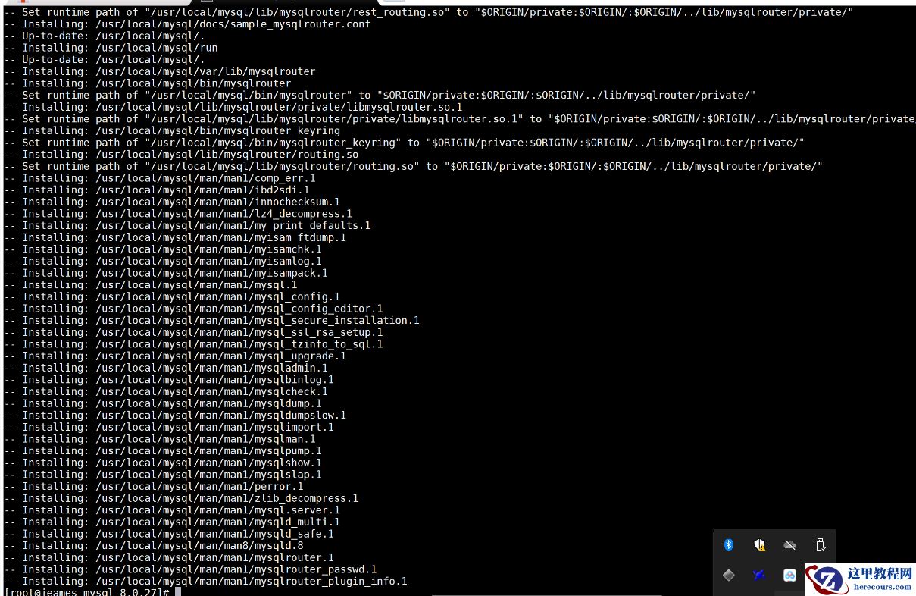916x596 pixels.
Task: Click the man1/mysqldumpslow.1 install line
Action: point(175,415)
